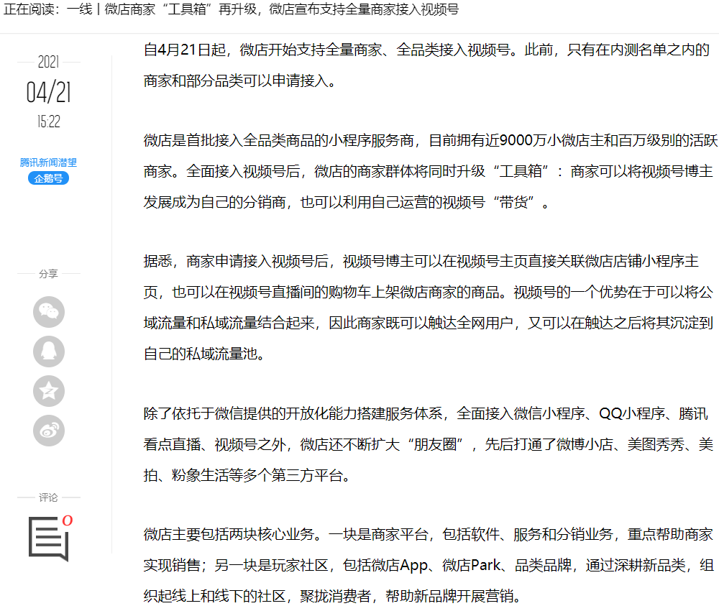This screenshot has height=606, width=719.
Task: Click paragraph starting 自4月21日起
Action: 426,65
